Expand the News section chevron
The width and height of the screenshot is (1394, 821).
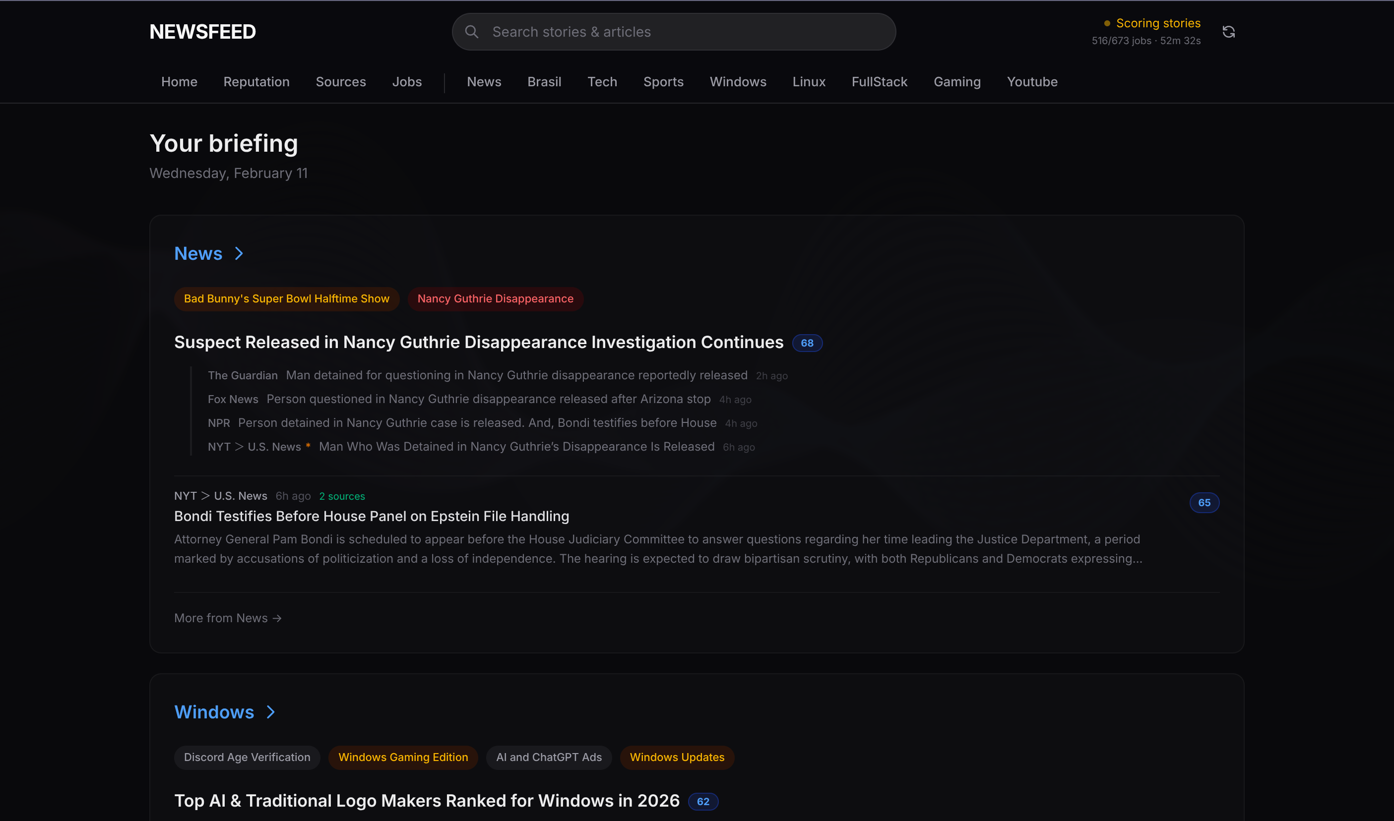point(239,253)
